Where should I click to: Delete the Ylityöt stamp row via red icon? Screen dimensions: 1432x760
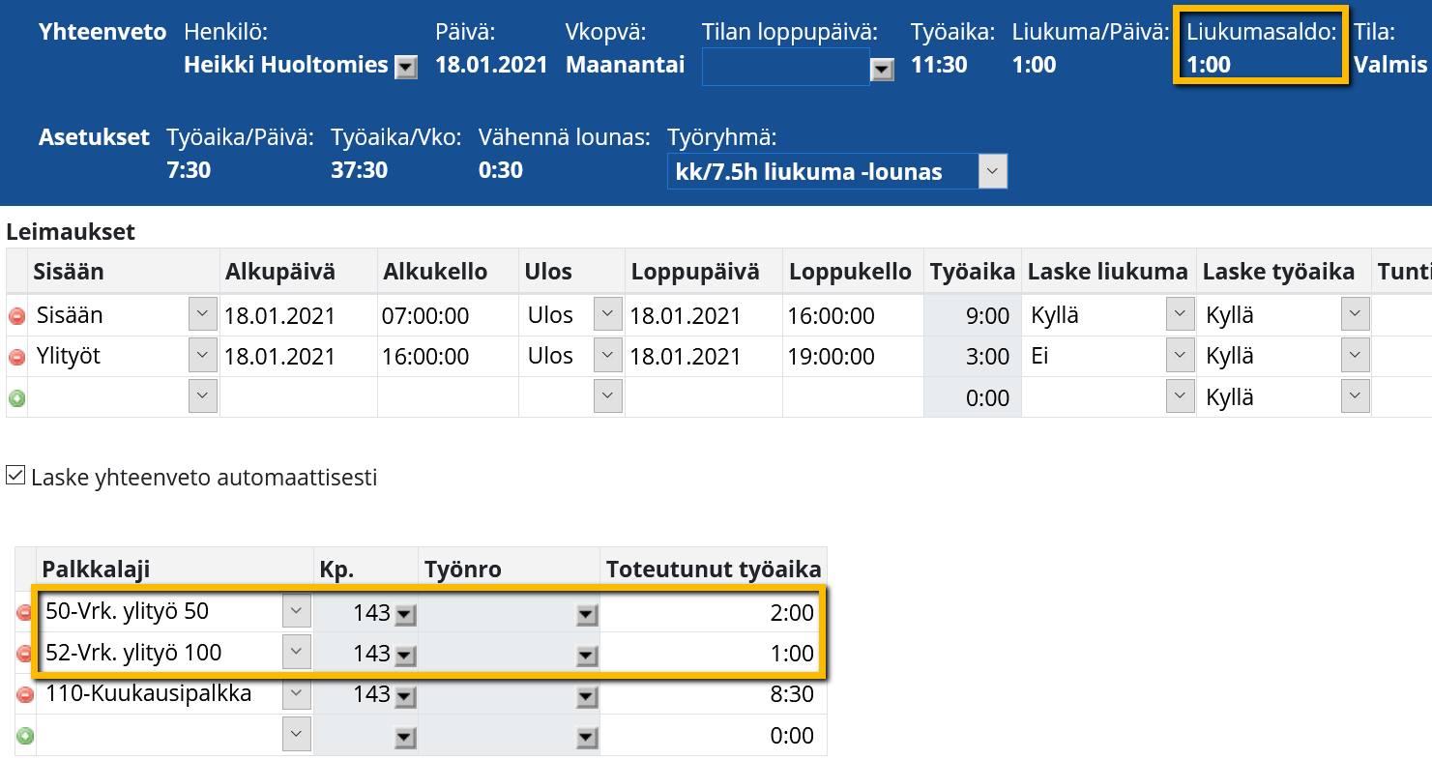coord(16,357)
